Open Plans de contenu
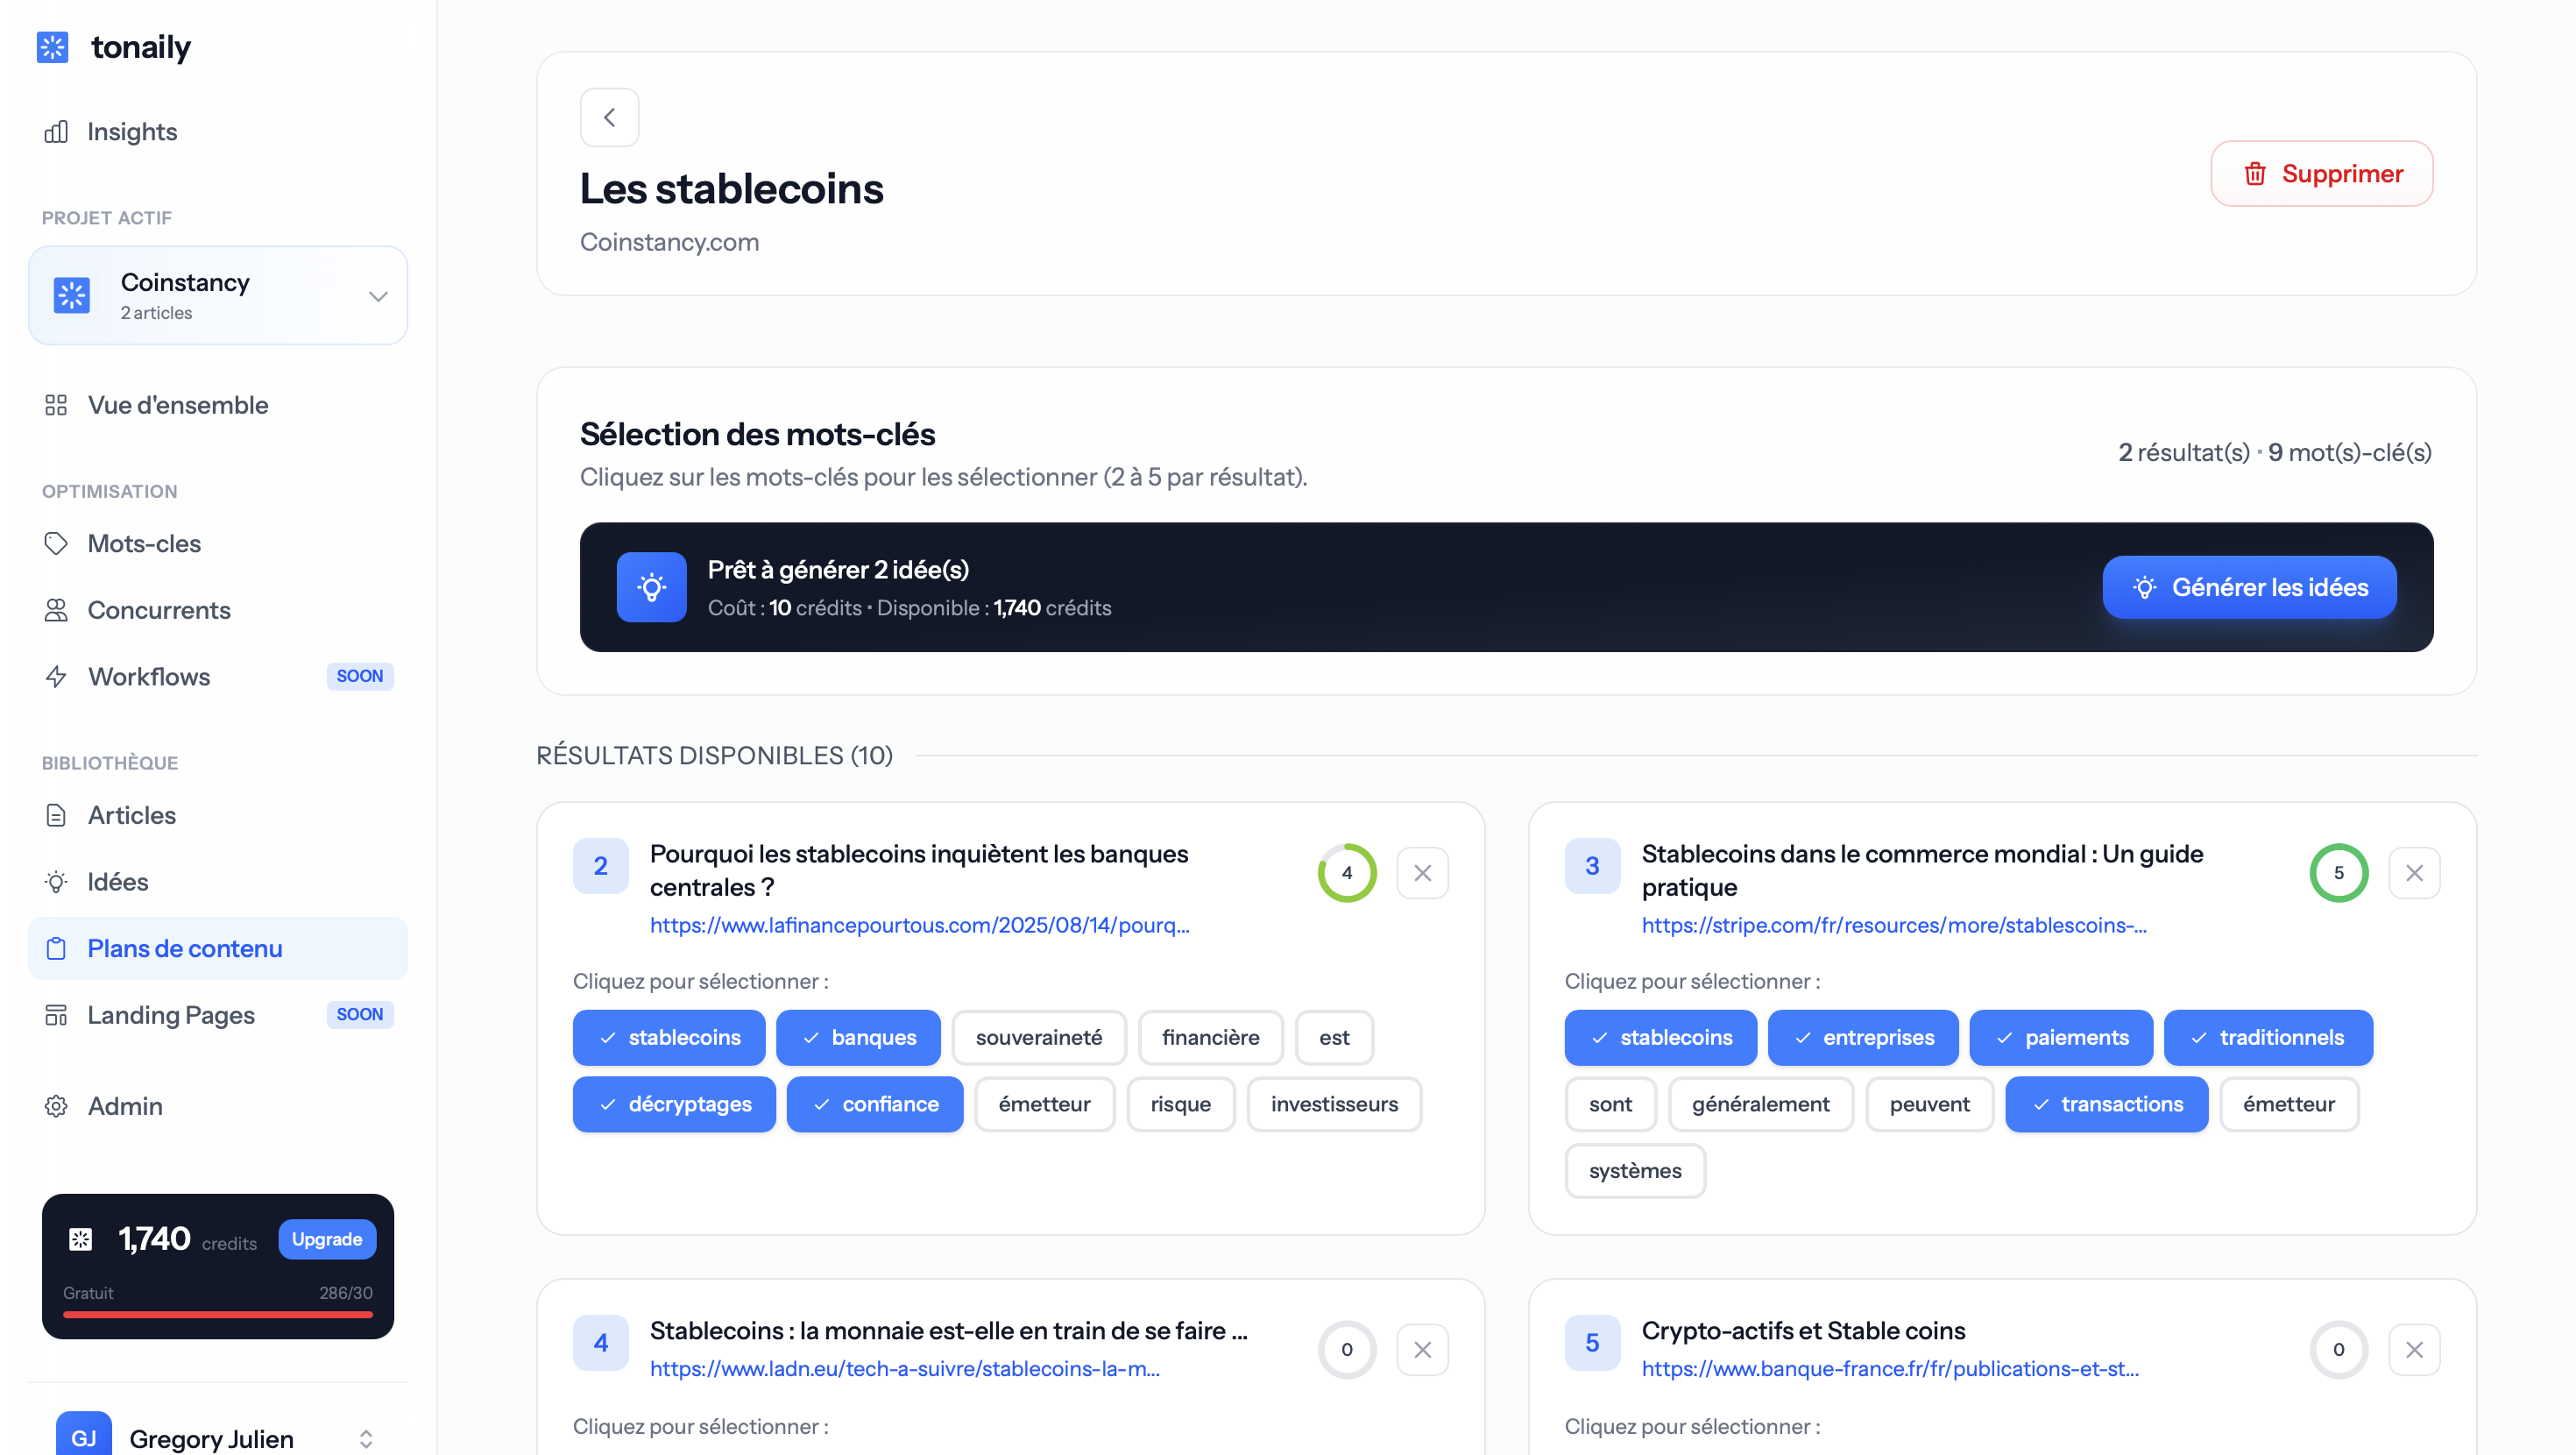The image size is (2576, 1455). coord(184,948)
